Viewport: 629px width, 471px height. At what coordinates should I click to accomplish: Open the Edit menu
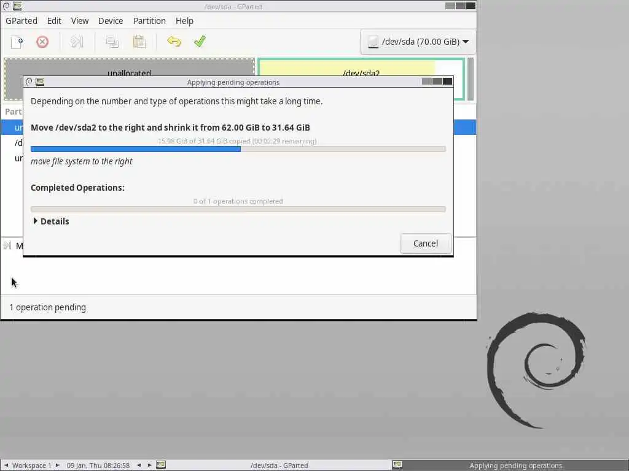54,21
